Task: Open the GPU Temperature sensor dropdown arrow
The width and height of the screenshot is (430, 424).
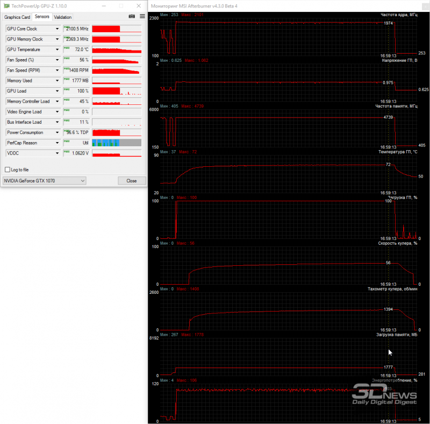Action: coord(57,50)
